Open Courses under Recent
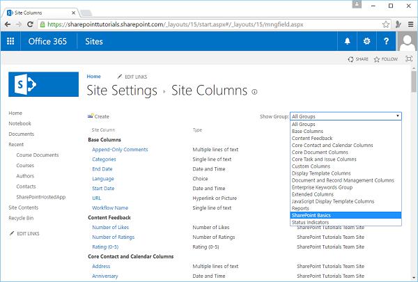This screenshot has width=418, height=282. tap(25, 165)
